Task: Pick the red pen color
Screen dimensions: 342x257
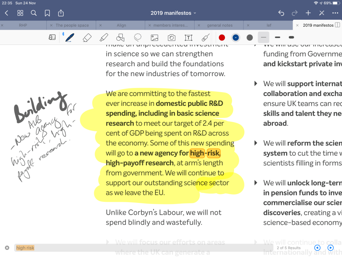Action: (222, 38)
